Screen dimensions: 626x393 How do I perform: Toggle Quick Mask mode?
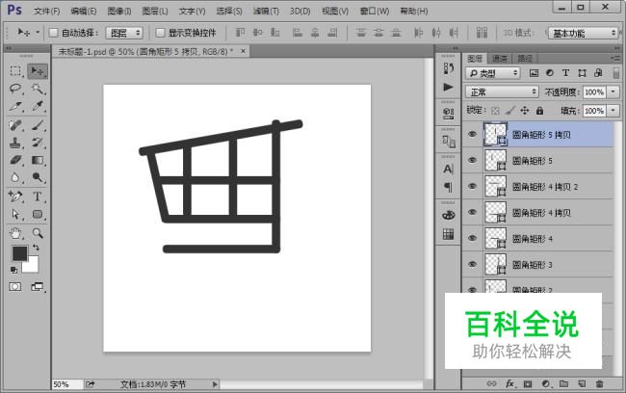15,287
